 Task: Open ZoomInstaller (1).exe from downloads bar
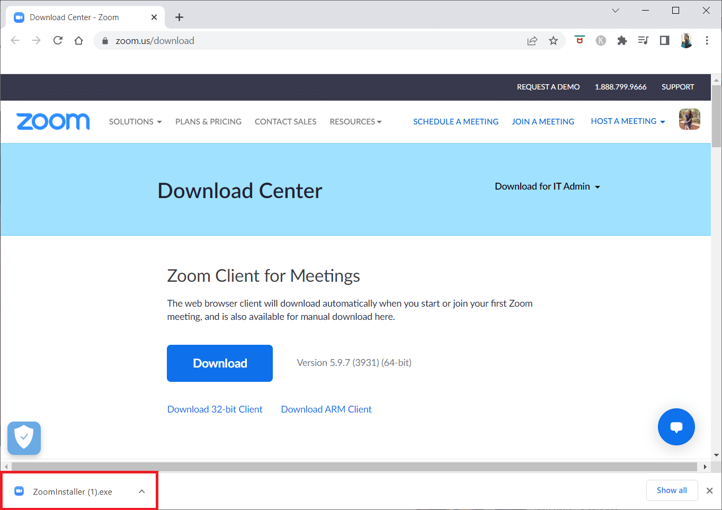coord(73,492)
